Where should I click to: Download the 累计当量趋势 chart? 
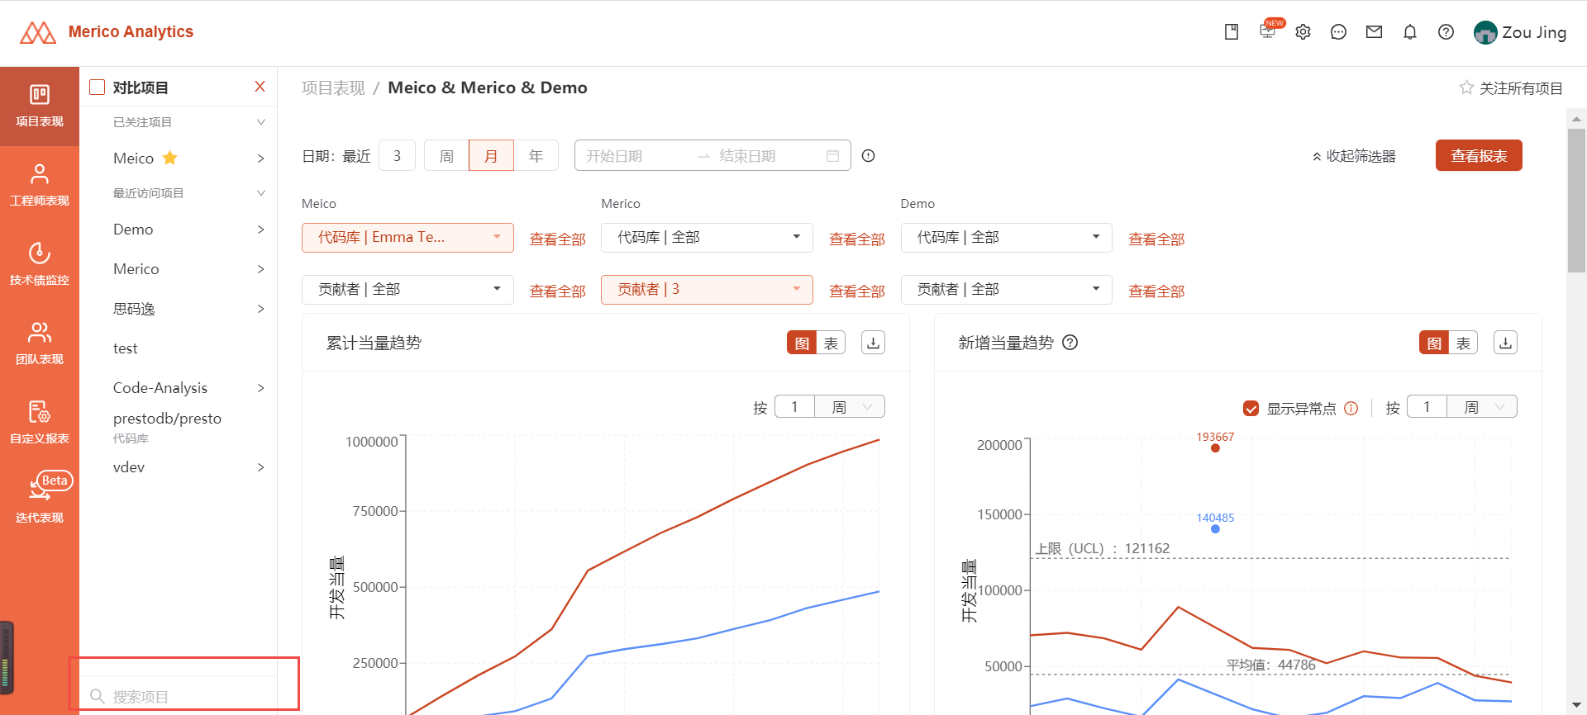point(873,343)
